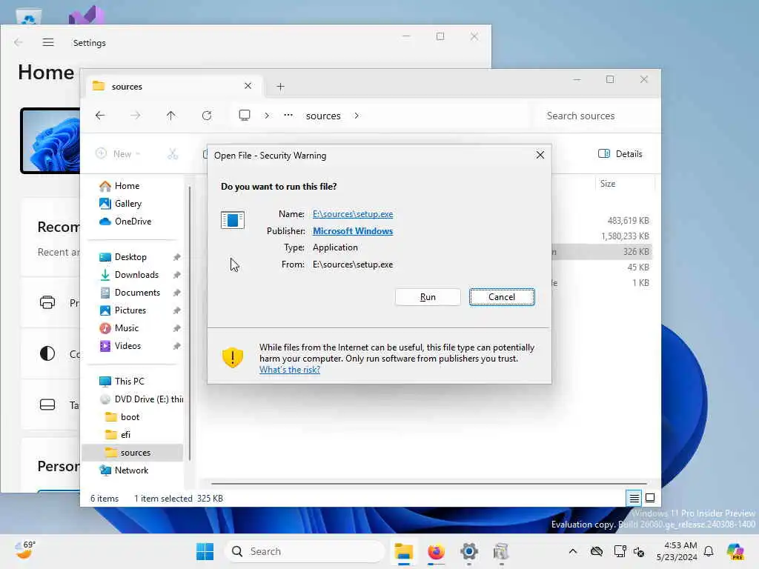Viewport: 759px width, 569px height.
Task: Open File Explorer from the taskbar
Action: pos(403,551)
